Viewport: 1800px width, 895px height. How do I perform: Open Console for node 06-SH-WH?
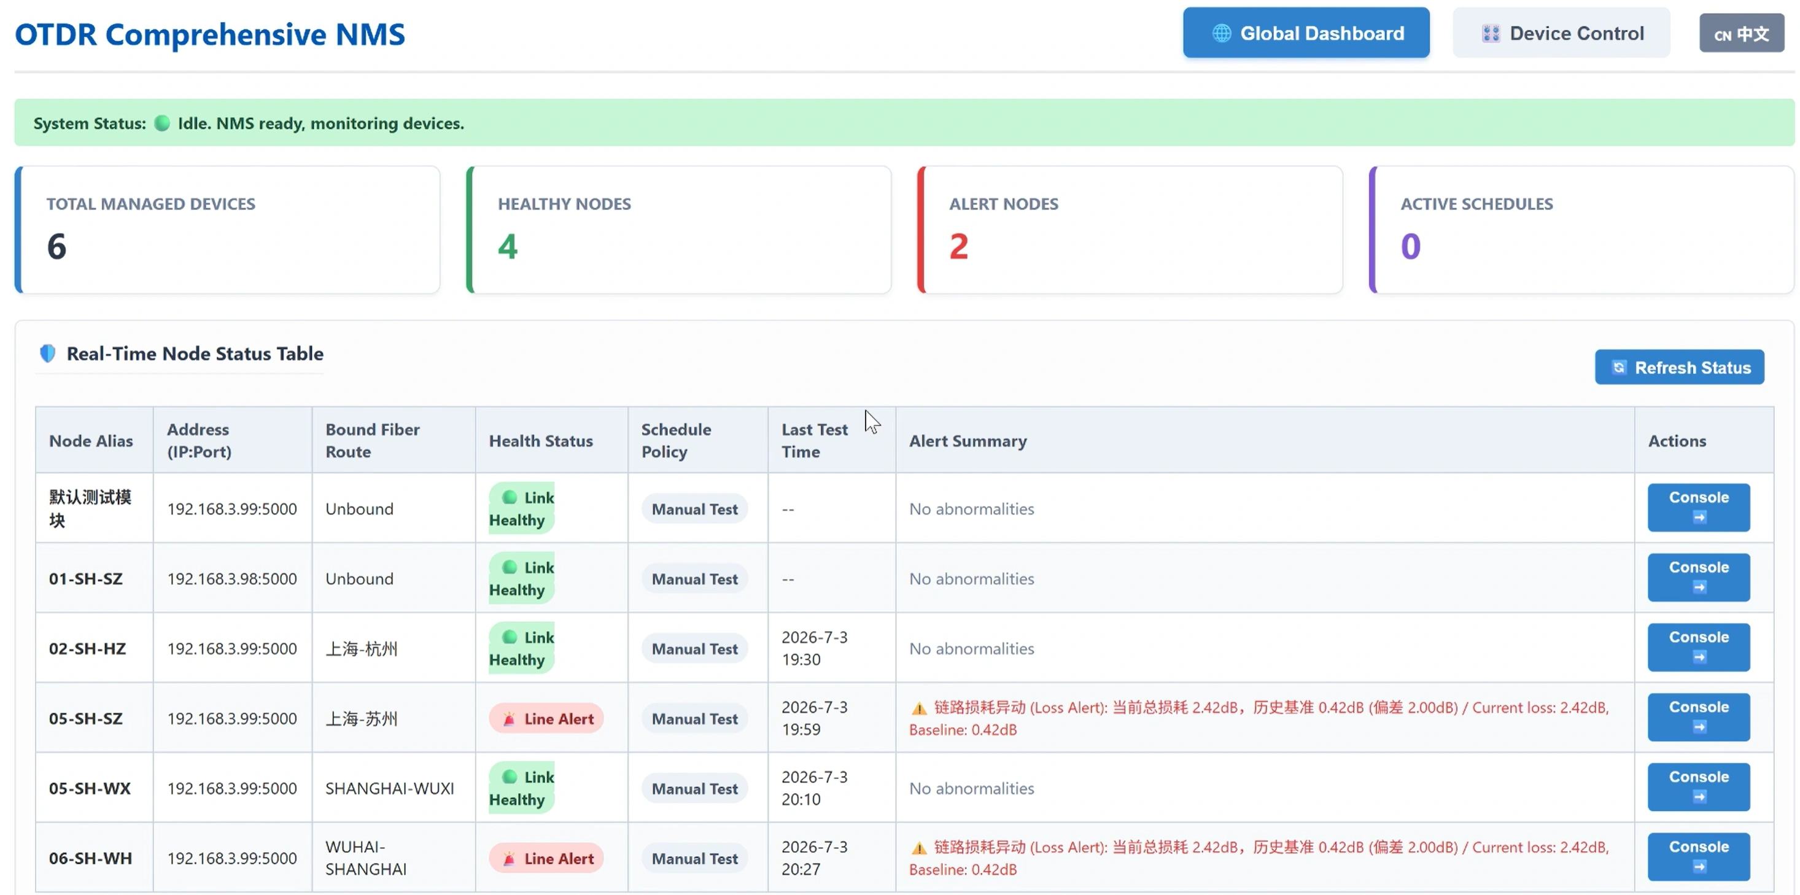(x=1699, y=858)
